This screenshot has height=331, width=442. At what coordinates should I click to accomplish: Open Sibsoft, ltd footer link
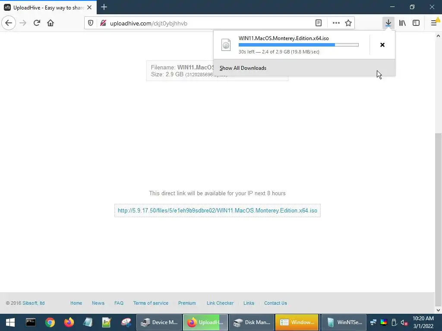click(34, 303)
